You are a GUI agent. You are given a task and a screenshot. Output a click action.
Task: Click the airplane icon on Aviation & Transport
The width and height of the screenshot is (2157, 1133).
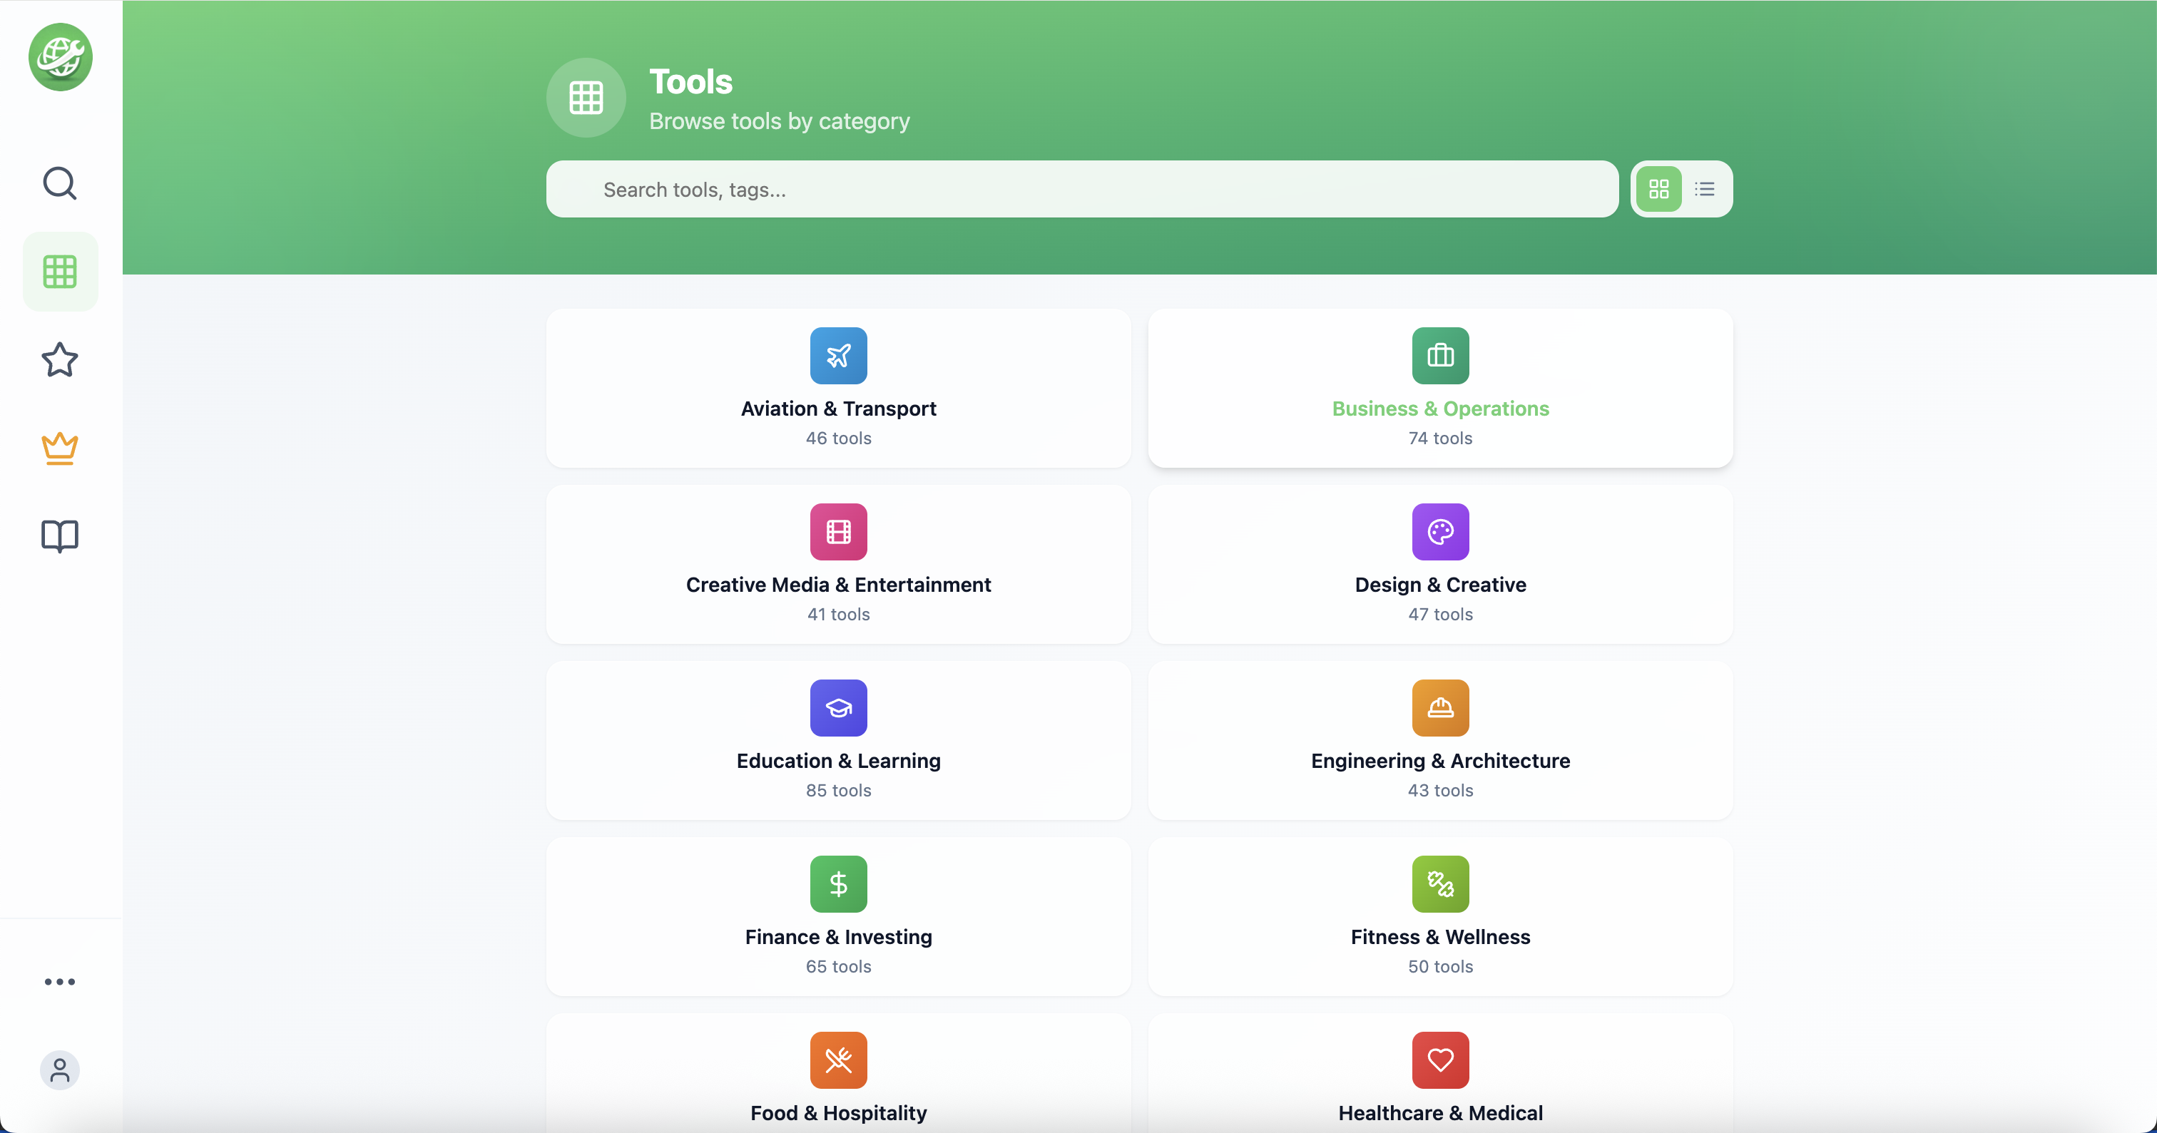(x=838, y=356)
